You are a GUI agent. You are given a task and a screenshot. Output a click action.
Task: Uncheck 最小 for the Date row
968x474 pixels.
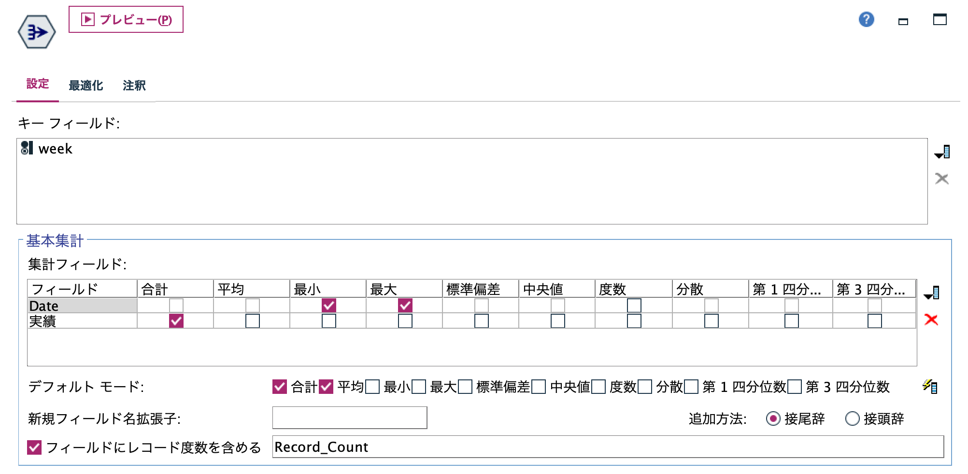tap(329, 306)
